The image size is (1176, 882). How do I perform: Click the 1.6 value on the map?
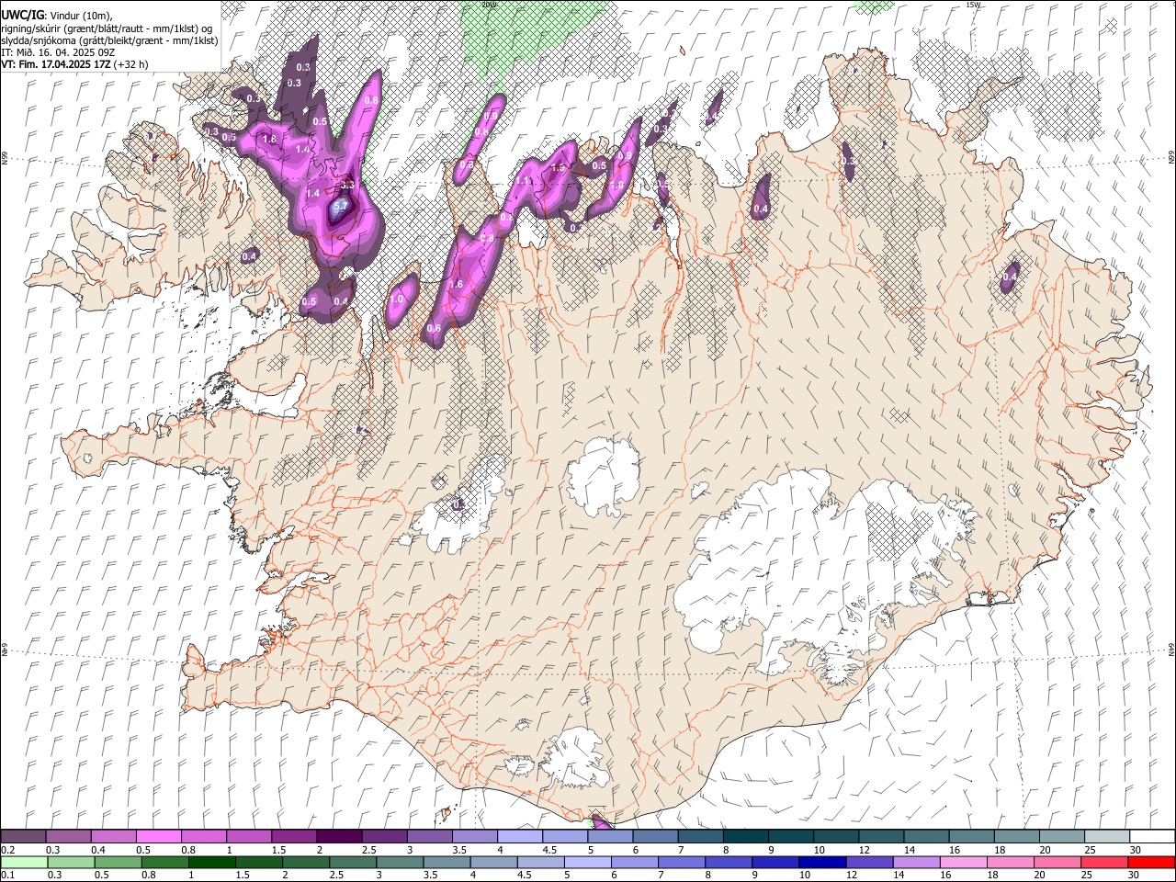pyautogui.click(x=457, y=285)
